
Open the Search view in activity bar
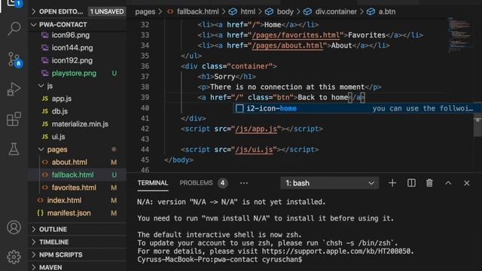click(x=14, y=29)
